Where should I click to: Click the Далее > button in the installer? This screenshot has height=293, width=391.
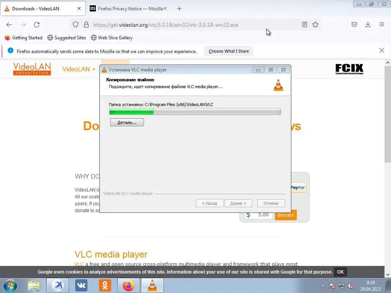point(238,203)
